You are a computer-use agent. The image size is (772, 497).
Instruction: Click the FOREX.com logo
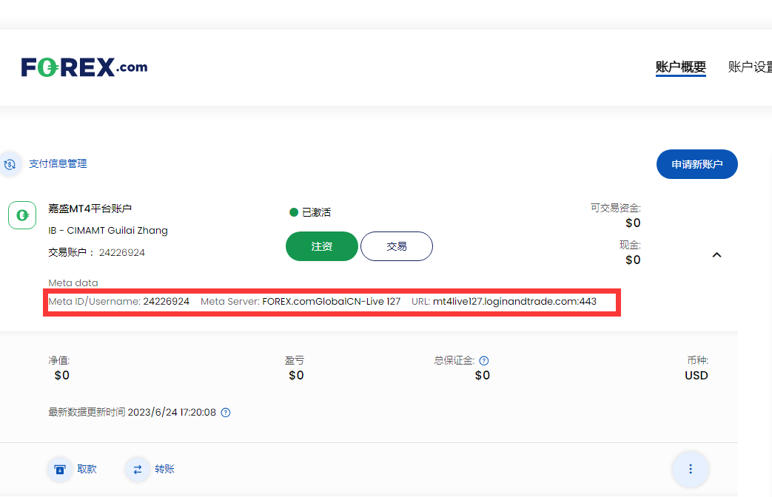pyautogui.click(x=84, y=67)
